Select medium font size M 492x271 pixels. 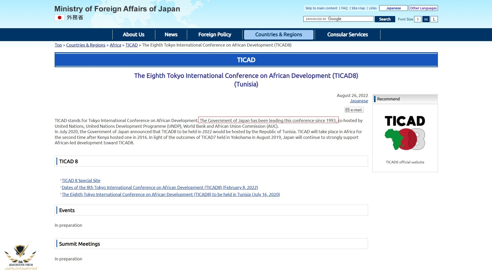tap(426, 19)
